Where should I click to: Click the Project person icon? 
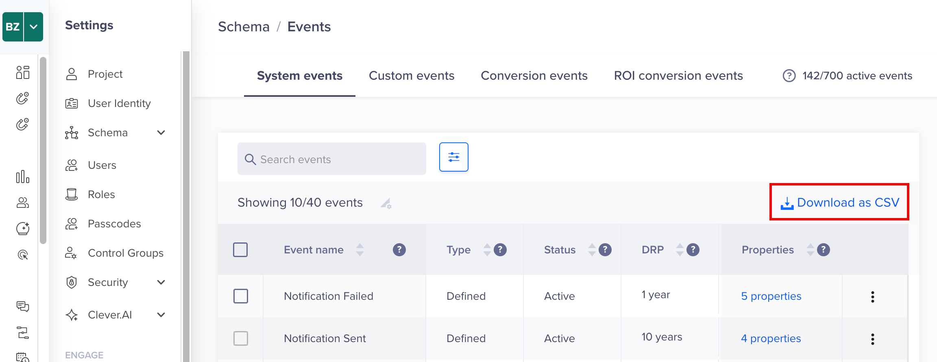point(72,74)
